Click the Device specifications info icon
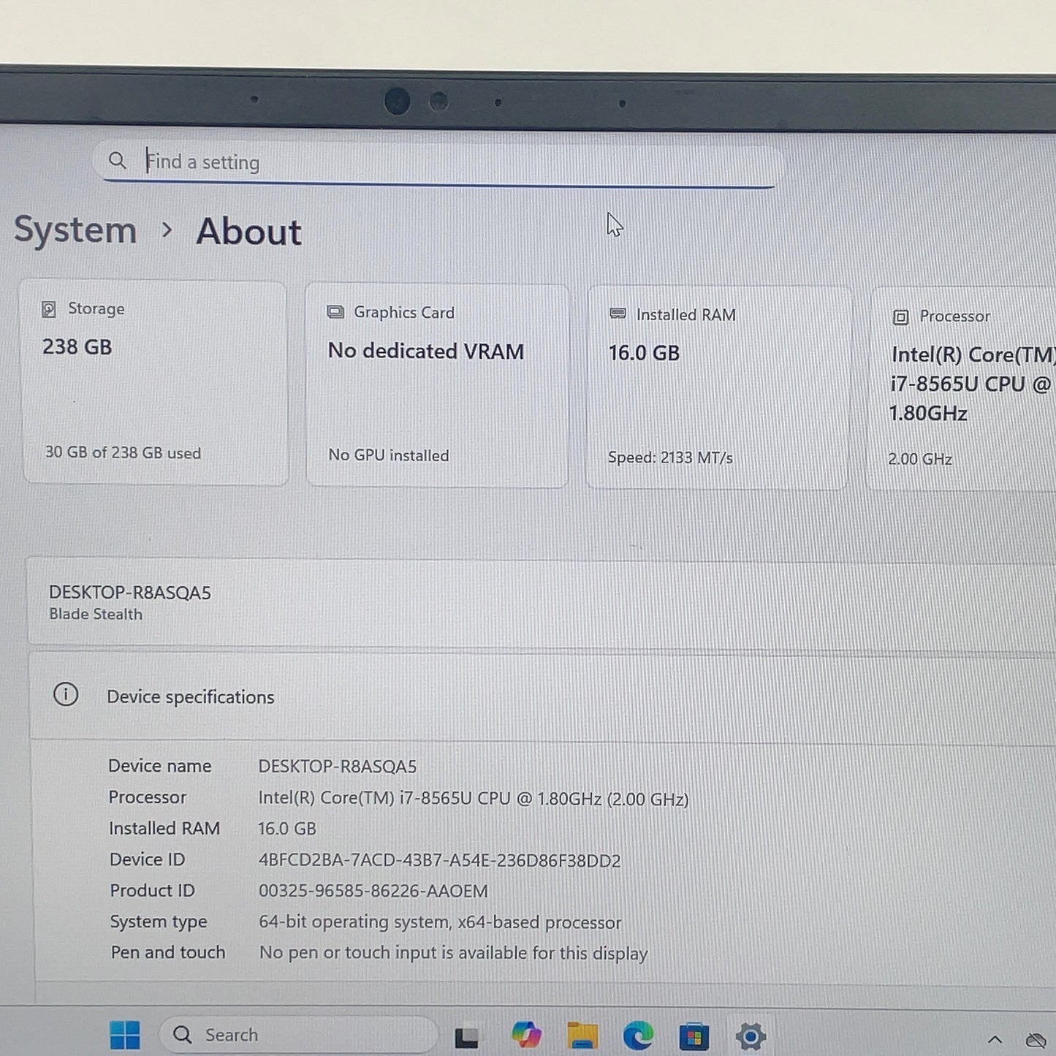Image resolution: width=1056 pixels, height=1056 pixels. 66,694
